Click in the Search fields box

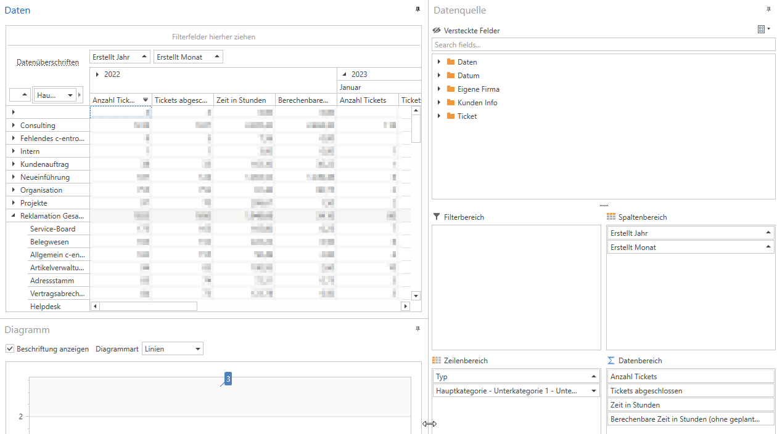coord(603,45)
